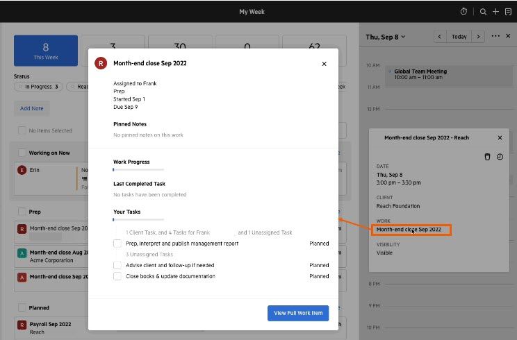517x340 pixels.
Task: Open the 'Month-end close Sep 2022' work link
Action: point(409,229)
